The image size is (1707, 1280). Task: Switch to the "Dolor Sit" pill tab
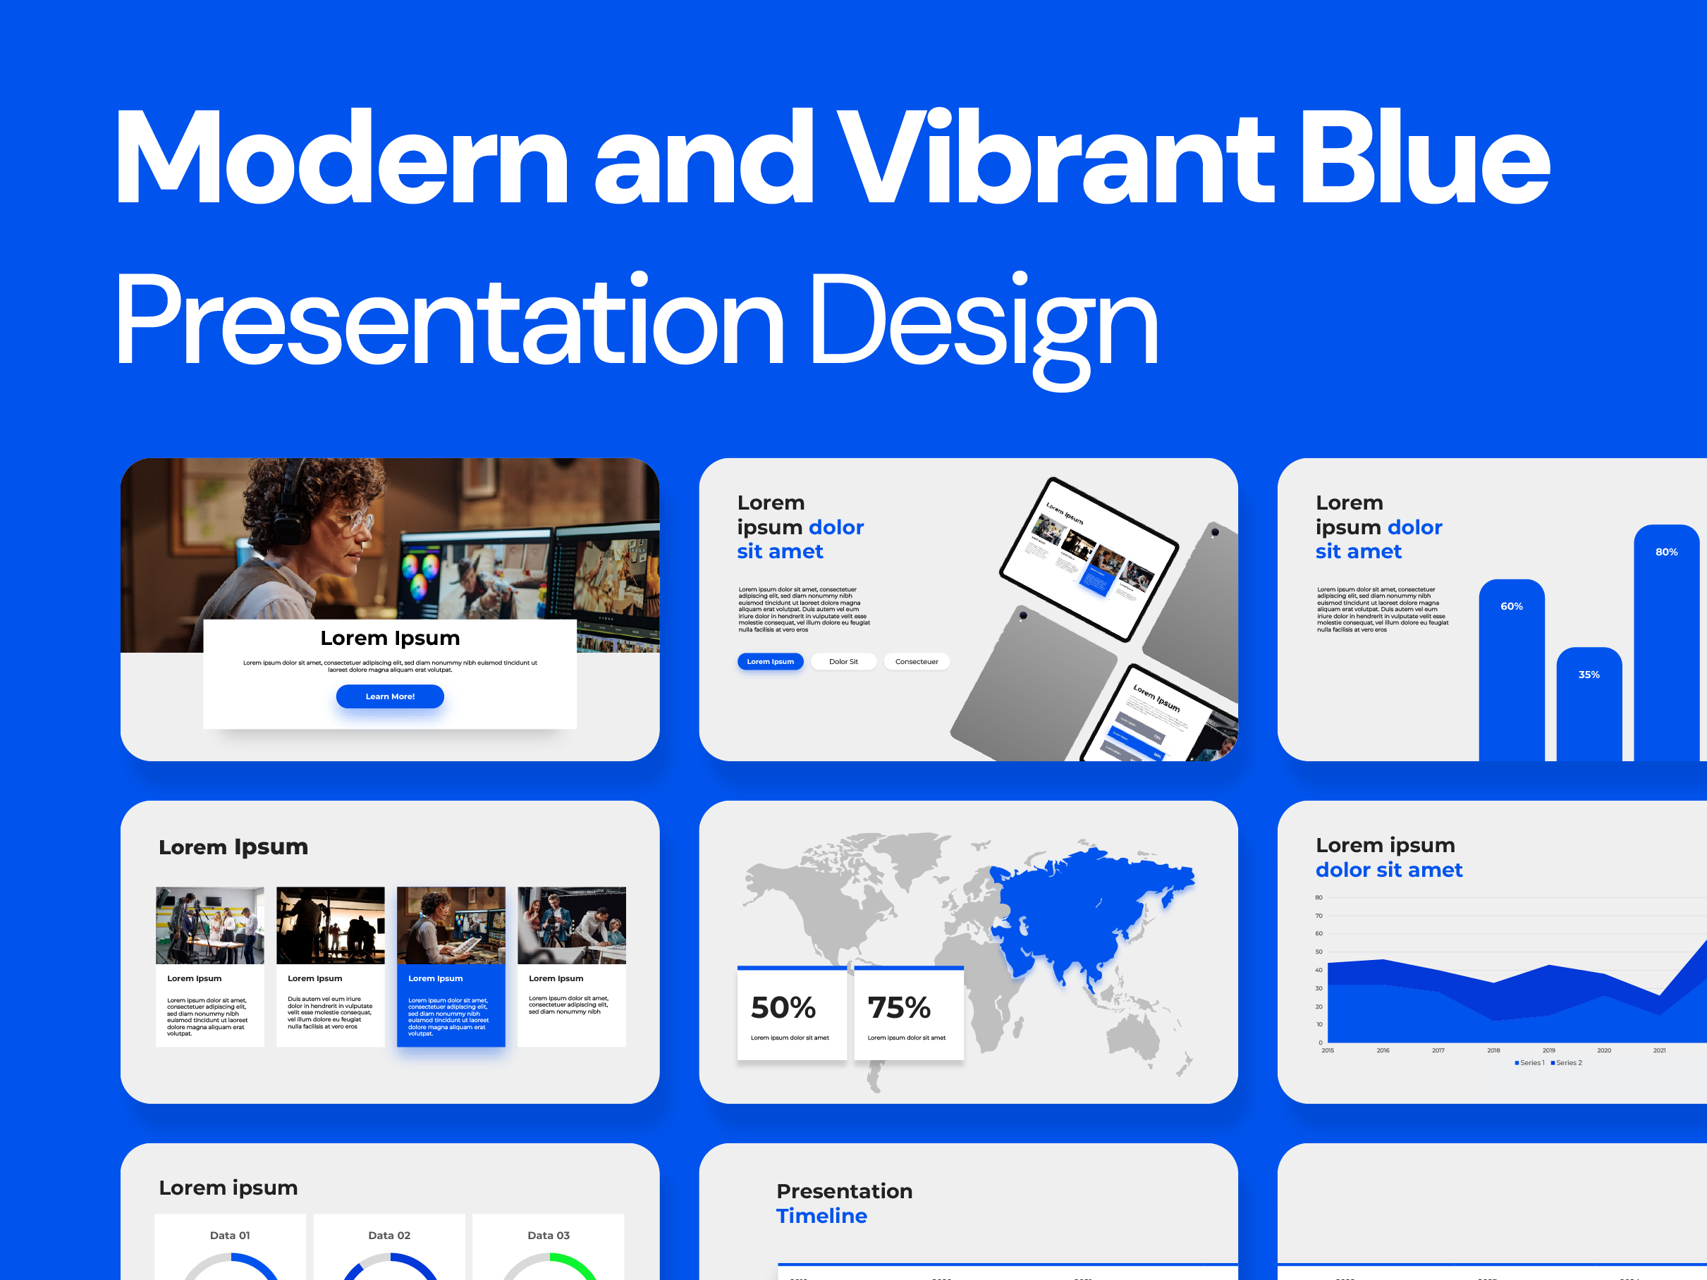pyautogui.click(x=843, y=661)
